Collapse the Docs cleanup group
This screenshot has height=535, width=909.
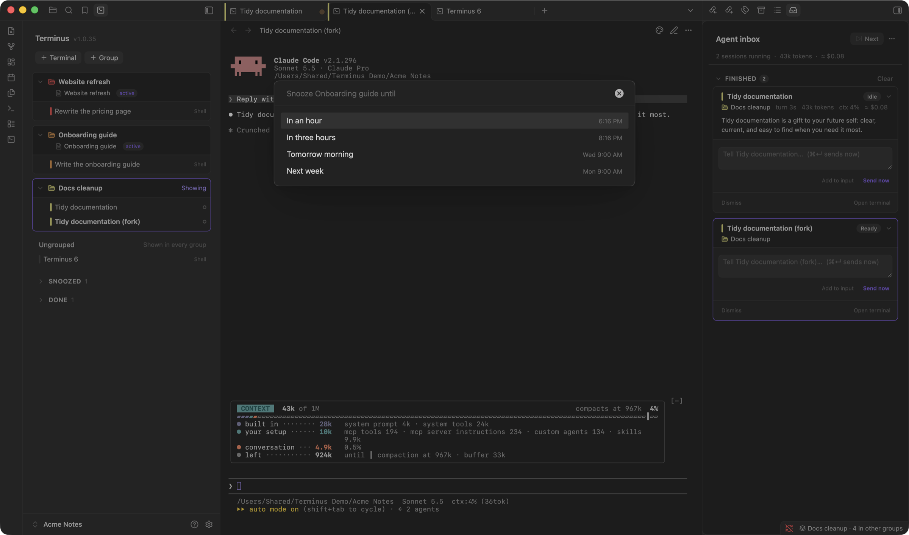click(40, 188)
